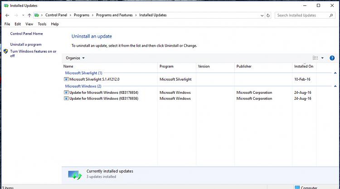Viewport: 340px width, 189px height.
Task: Sort by the Version column header
Action: click(215, 66)
